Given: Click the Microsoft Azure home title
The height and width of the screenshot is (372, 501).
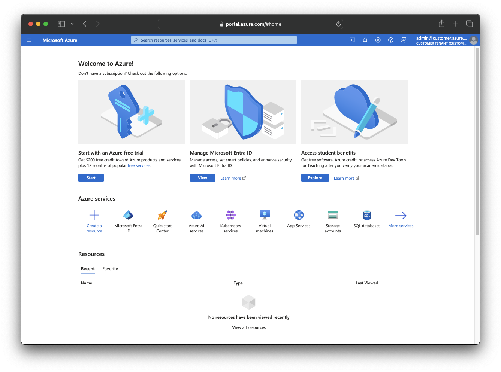Looking at the screenshot, I should pos(60,40).
